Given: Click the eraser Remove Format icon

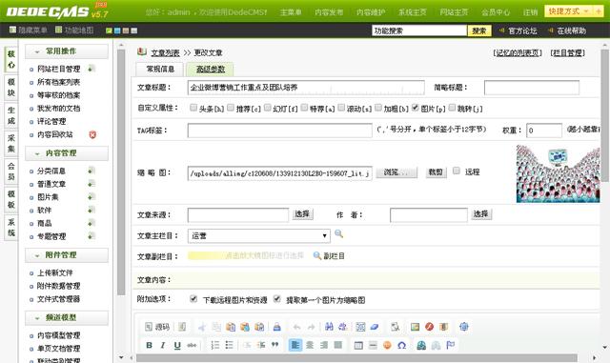Looking at the screenshot, I should click(375, 327).
